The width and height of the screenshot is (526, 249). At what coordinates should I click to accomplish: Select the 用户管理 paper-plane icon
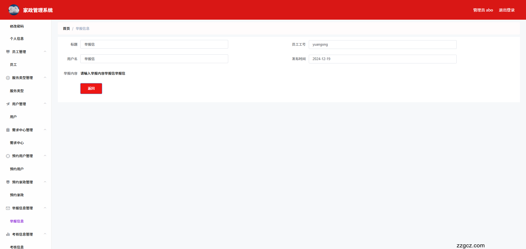coord(8,104)
